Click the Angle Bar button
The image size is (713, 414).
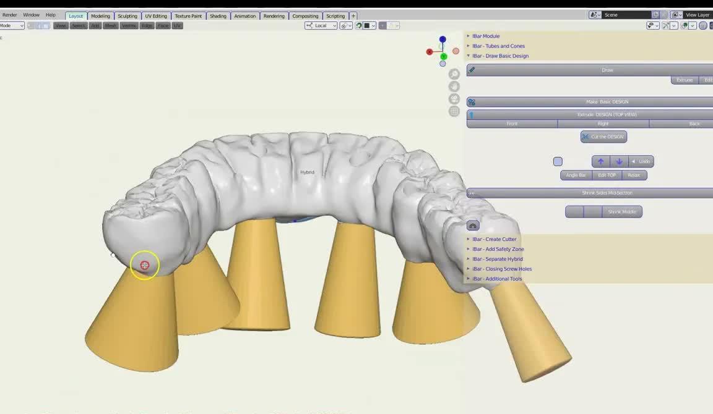pos(576,175)
